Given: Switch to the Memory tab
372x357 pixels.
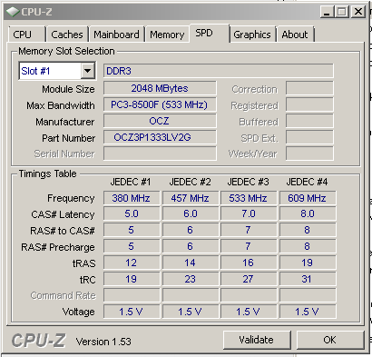Looking at the screenshot, I should click(x=167, y=35).
